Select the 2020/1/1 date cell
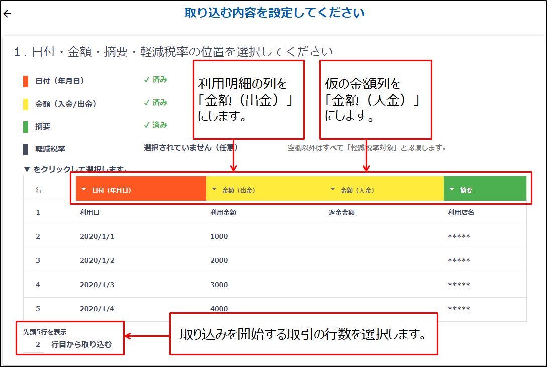Screen dimensions: 547x367 pos(97,236)
